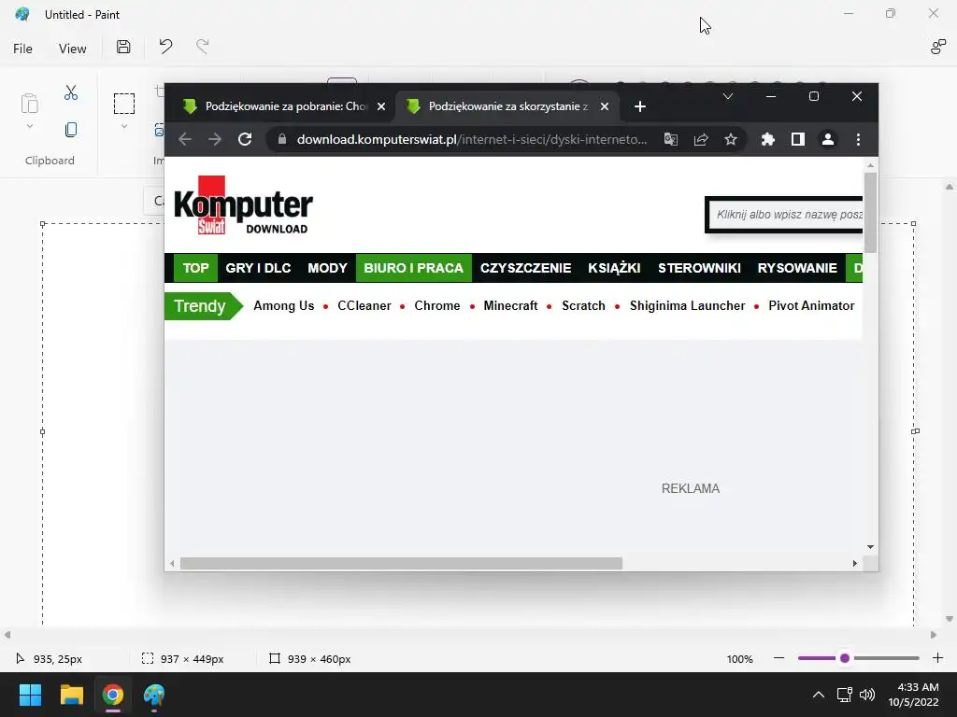
Task: Close the 'Podziękowanie za skorzystanie' tab
Action: click(605, 106)
